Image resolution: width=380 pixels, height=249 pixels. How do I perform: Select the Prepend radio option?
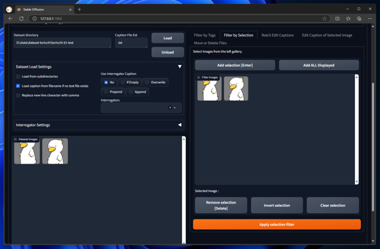(113, 92)
